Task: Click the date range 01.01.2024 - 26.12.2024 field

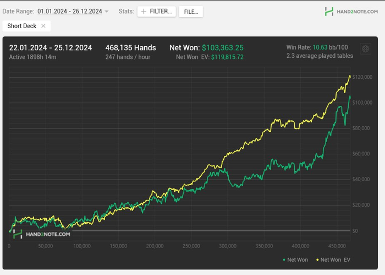Action: point(70,12)
